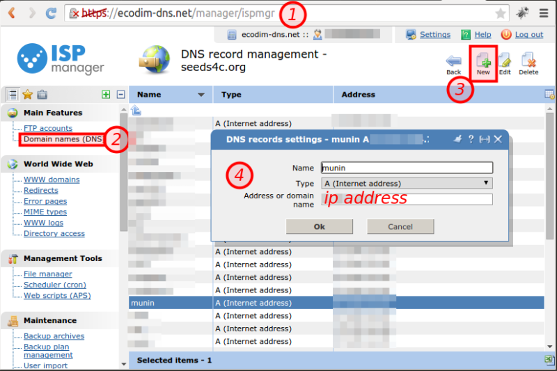
Task: Open dialog help question mark icon
Action: coord(471,139)
